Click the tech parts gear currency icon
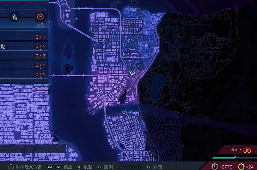The width and height of the screenshot is (257, 170). point(215,167)
